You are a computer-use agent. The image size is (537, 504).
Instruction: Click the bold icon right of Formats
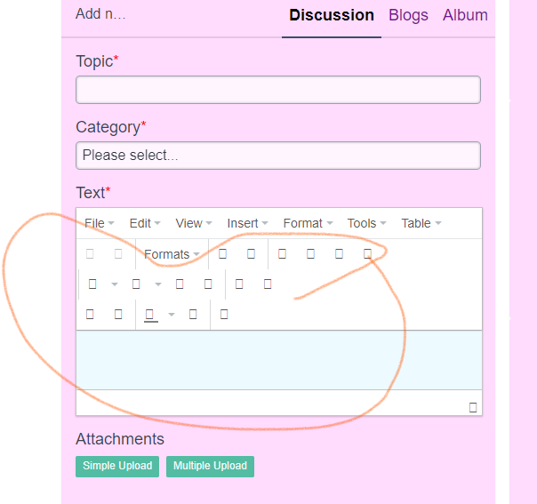223,254
